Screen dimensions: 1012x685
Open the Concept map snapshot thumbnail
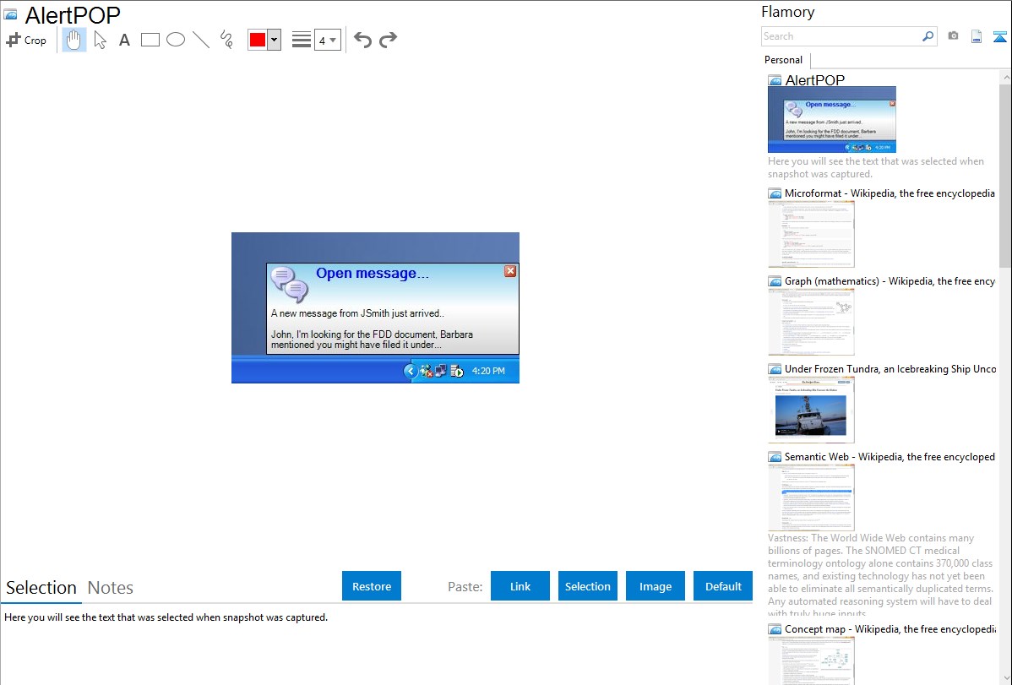coord(811,661)
